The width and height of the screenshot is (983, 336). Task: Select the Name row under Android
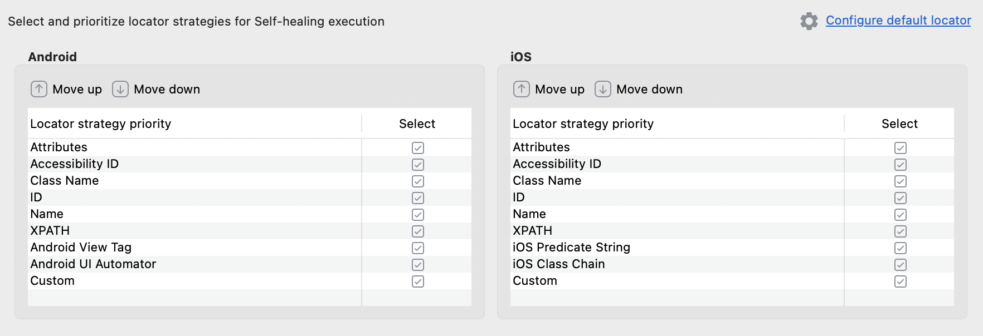(250, 214)
